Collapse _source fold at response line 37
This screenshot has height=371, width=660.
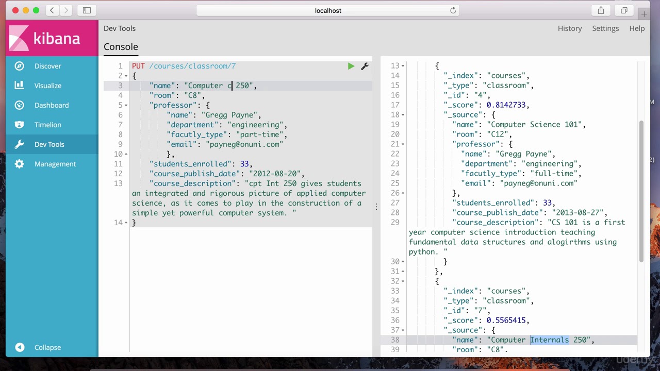(403, 330)
